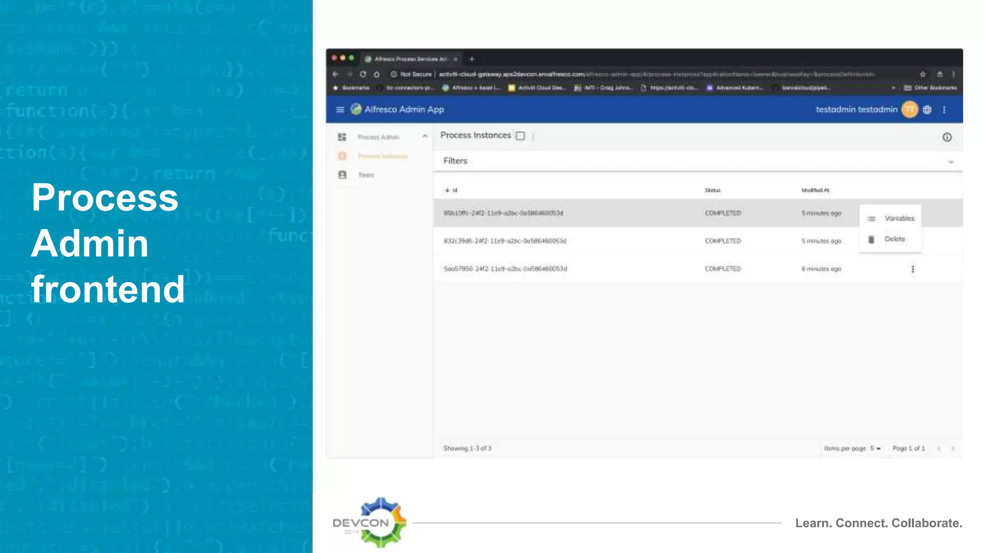984x553 pixels.
Task: Open actions menu for third process row
Action: click(912, 269)
